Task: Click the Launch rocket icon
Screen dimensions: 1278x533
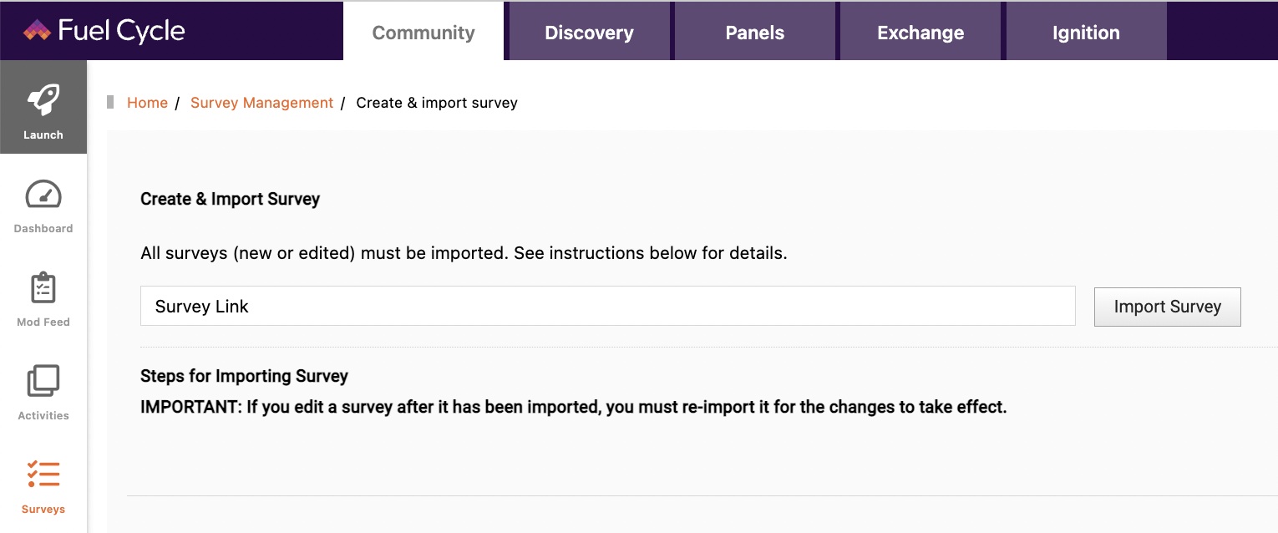Action: [x=43, y=100]
